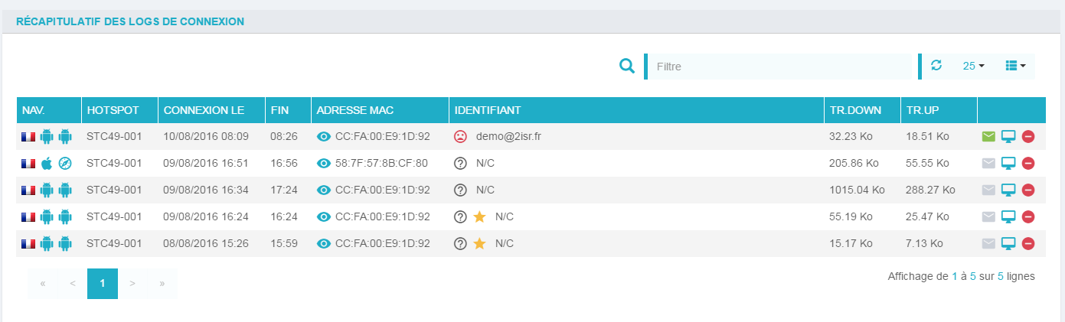Click green envelope icon for demo@2isr.fr row

(x=989, y=136)
